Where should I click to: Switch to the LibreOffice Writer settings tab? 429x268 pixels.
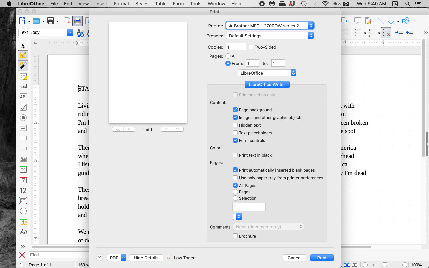267,84
